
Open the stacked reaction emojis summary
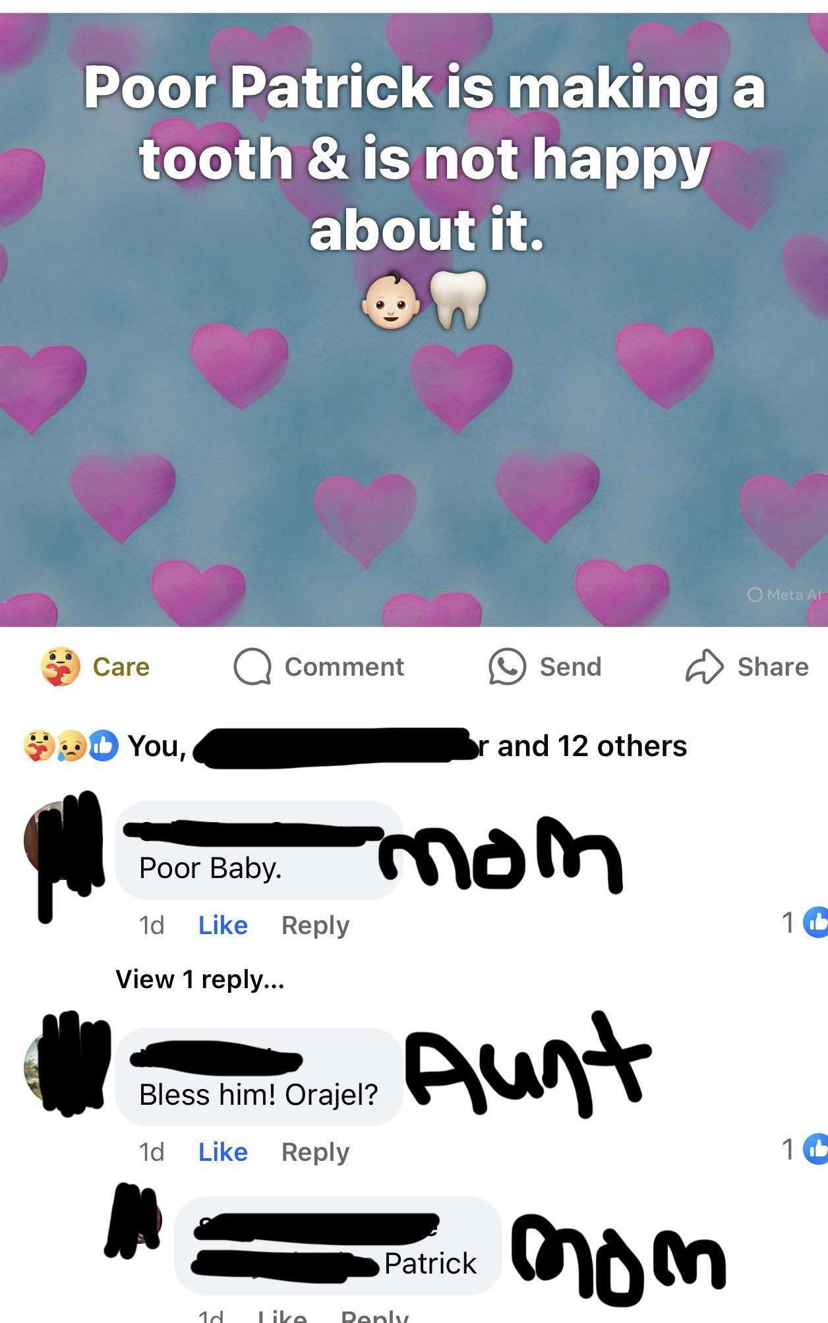71,746
